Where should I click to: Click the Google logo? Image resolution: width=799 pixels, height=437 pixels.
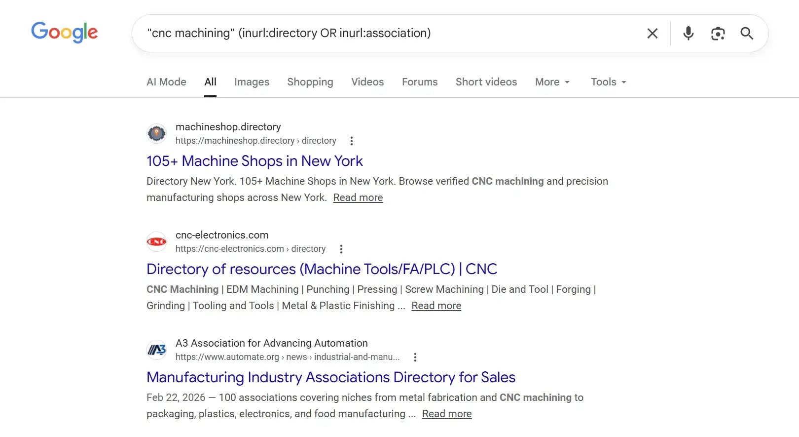coord(65,33)
